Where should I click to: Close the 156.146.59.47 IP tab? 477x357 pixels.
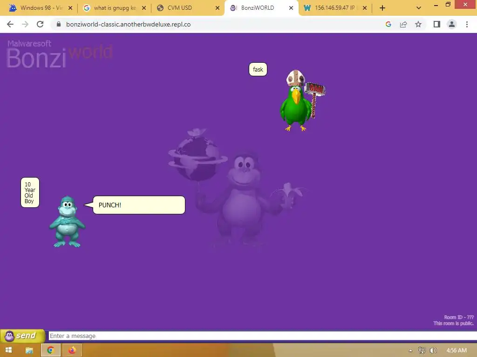[365, 8]
